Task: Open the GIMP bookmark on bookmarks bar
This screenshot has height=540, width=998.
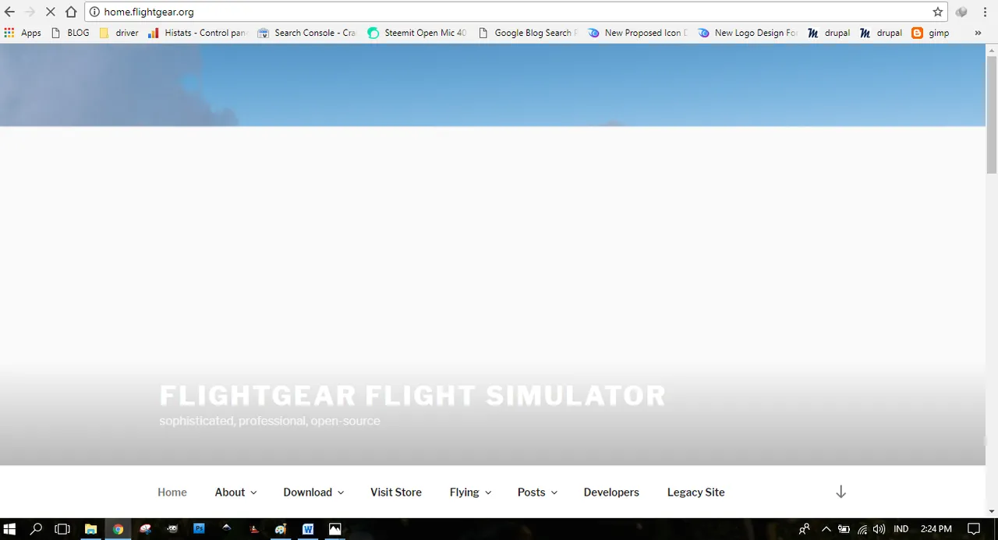Action: [x=939, y=33]
